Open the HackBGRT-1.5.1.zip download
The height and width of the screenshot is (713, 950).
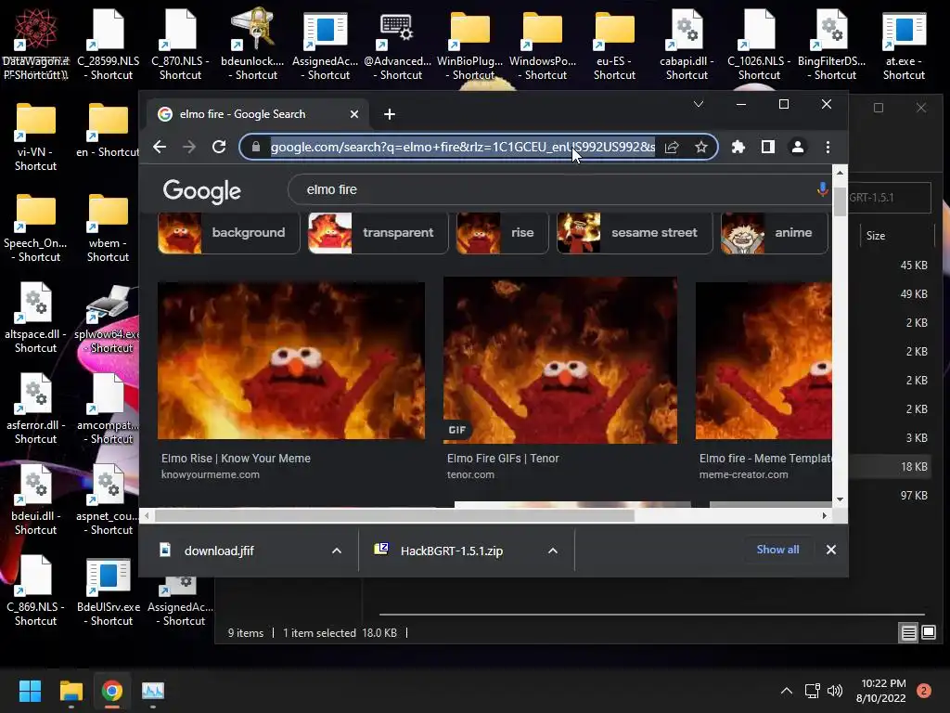452,551
